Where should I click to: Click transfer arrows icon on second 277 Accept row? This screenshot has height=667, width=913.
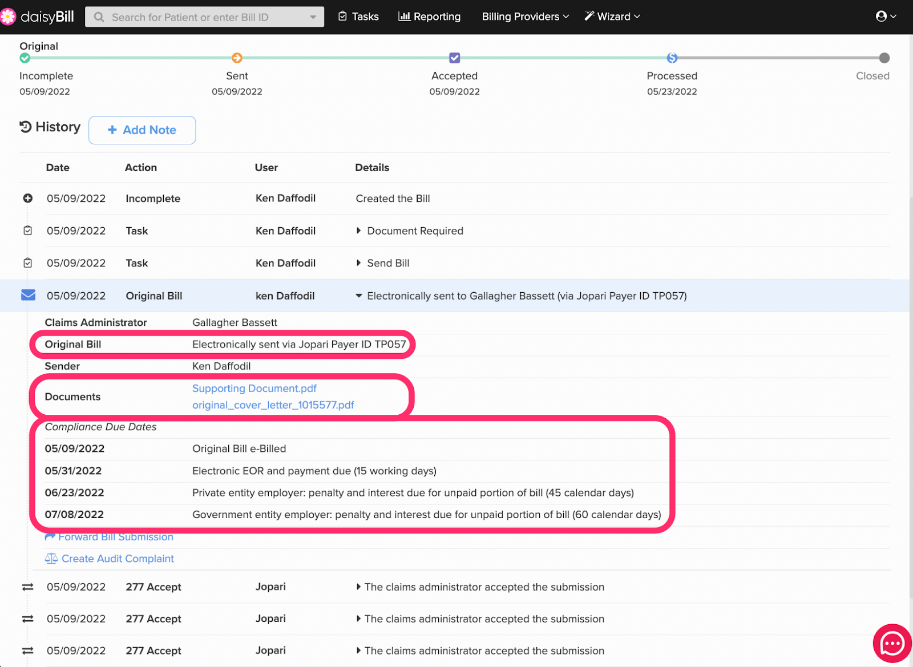27,619
